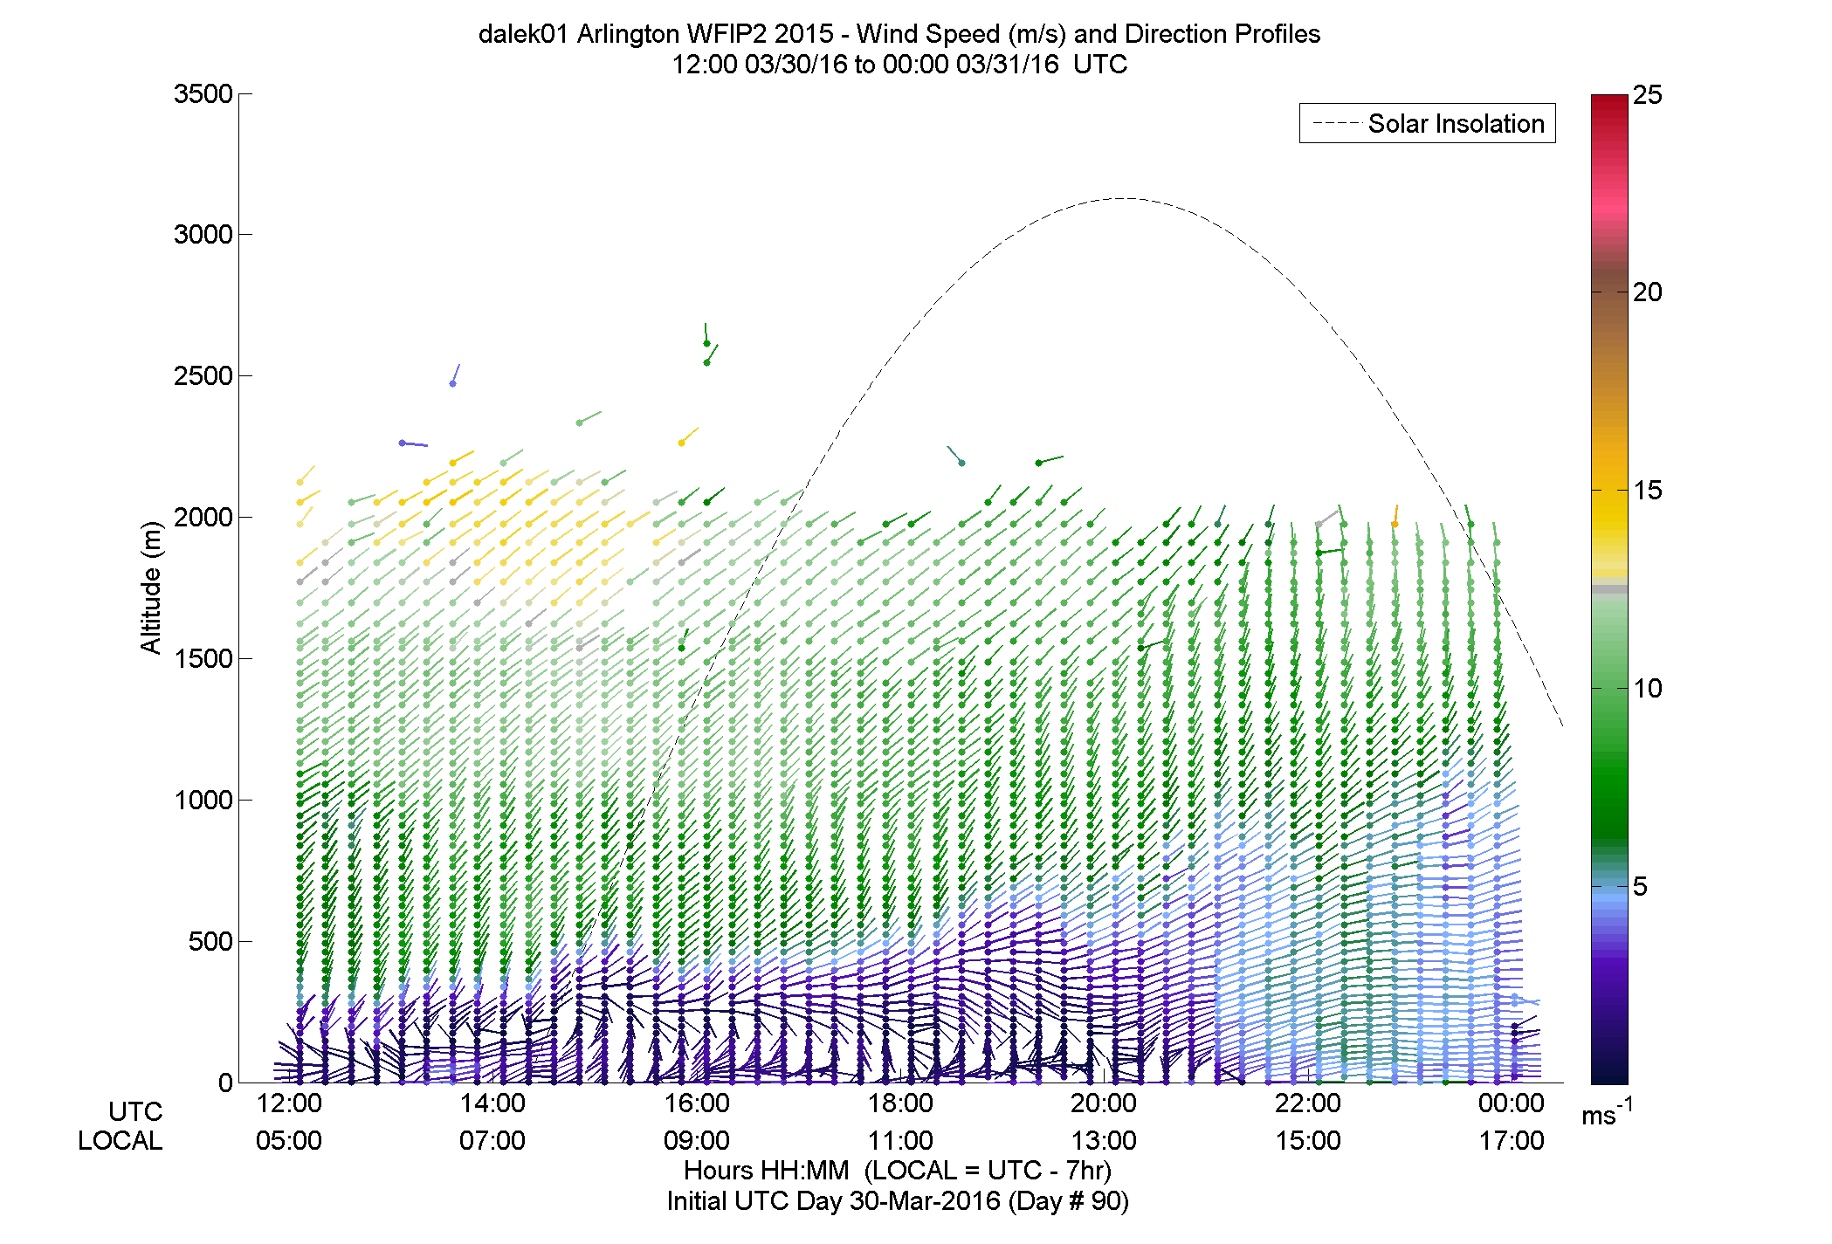Click the 1000 altitude tick label

pos(203,800)
